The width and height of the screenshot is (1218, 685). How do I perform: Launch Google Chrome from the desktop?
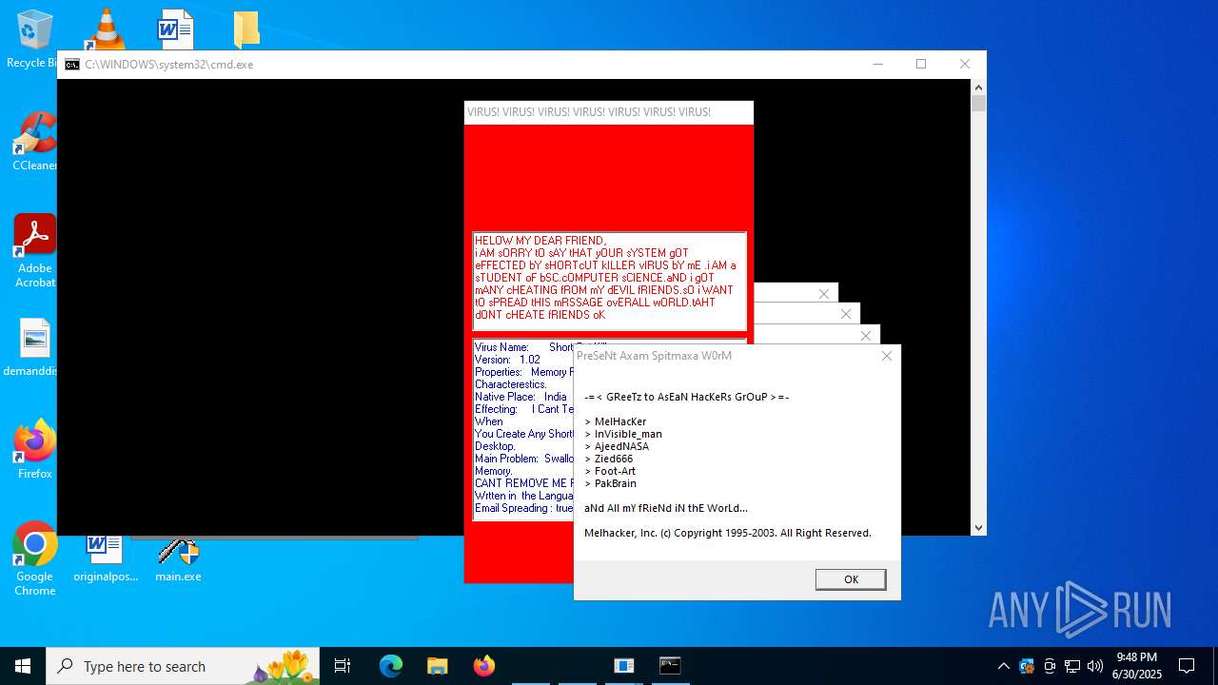[35, 559]
